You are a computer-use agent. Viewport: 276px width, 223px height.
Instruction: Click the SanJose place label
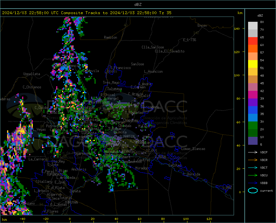coord(137,64)
